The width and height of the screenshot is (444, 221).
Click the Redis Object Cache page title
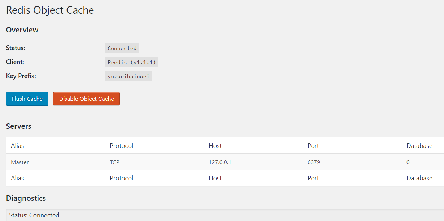[50, 10]
